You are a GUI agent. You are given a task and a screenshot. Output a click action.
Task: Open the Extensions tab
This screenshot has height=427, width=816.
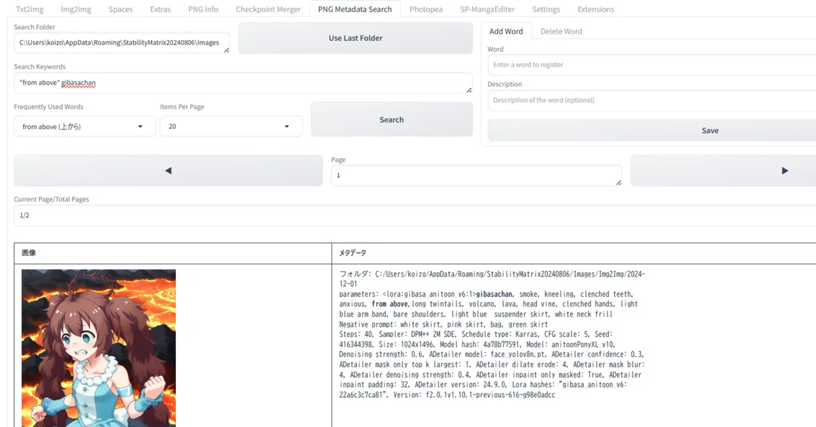click(596, 10)
